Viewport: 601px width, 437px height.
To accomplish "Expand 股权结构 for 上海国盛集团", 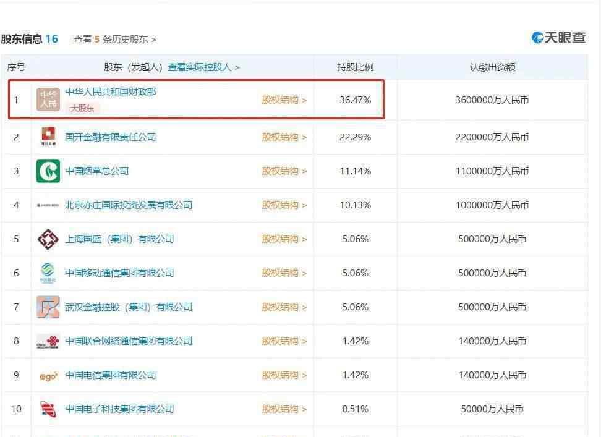I will tap(284, 239).
